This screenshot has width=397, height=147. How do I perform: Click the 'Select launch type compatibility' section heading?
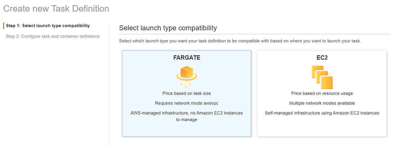(x=168, y=28)
